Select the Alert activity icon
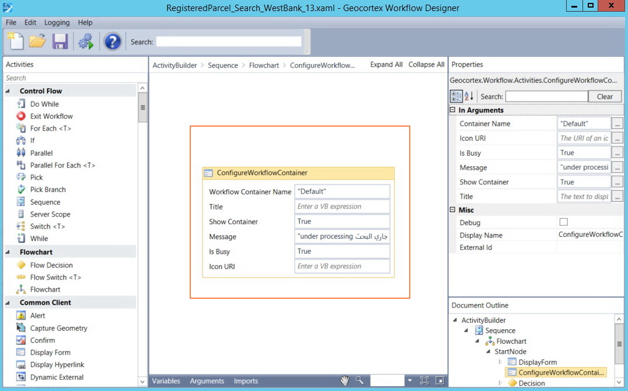 tap(21, 316)
